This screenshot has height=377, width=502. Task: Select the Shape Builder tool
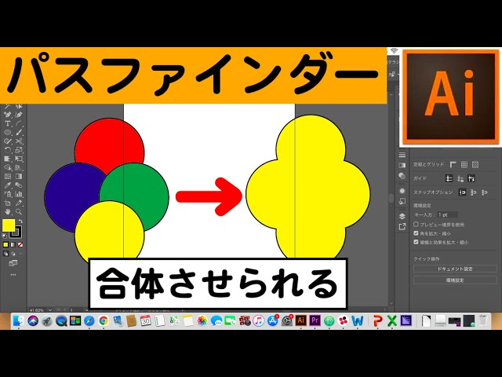click(x=8, y=167)
